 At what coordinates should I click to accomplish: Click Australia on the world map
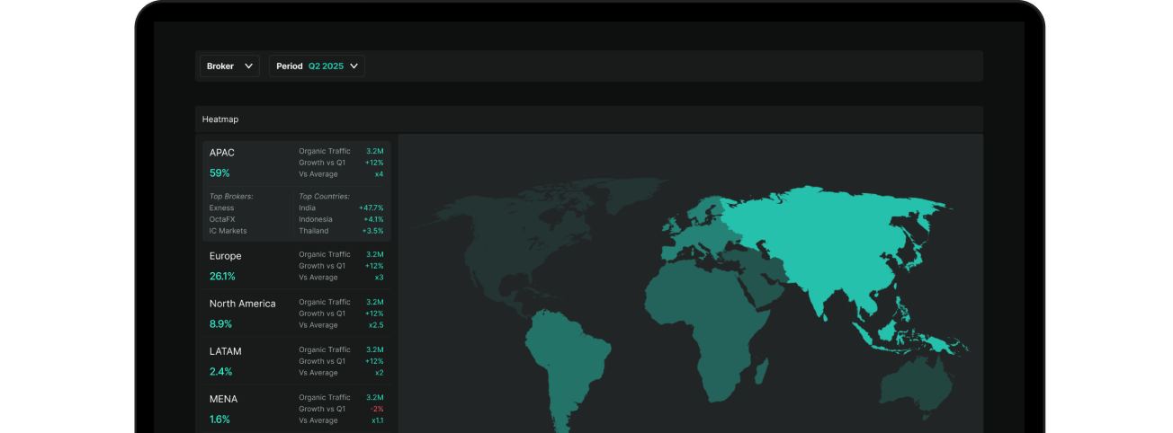tap(918, 382)
